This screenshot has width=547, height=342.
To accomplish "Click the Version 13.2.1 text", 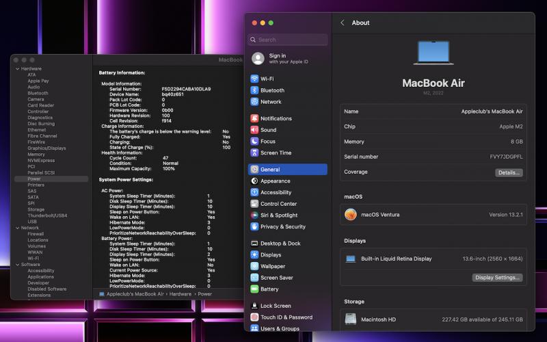I will coord(506,215).
